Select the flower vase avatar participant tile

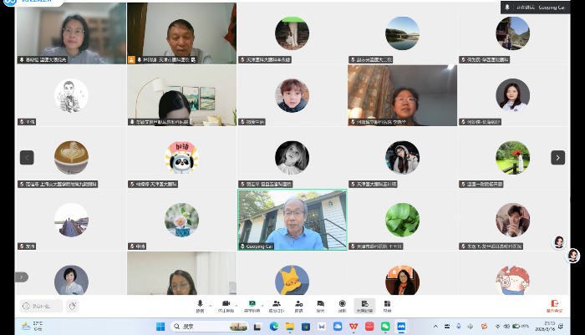pyautogui.click(x=181, y=220)
